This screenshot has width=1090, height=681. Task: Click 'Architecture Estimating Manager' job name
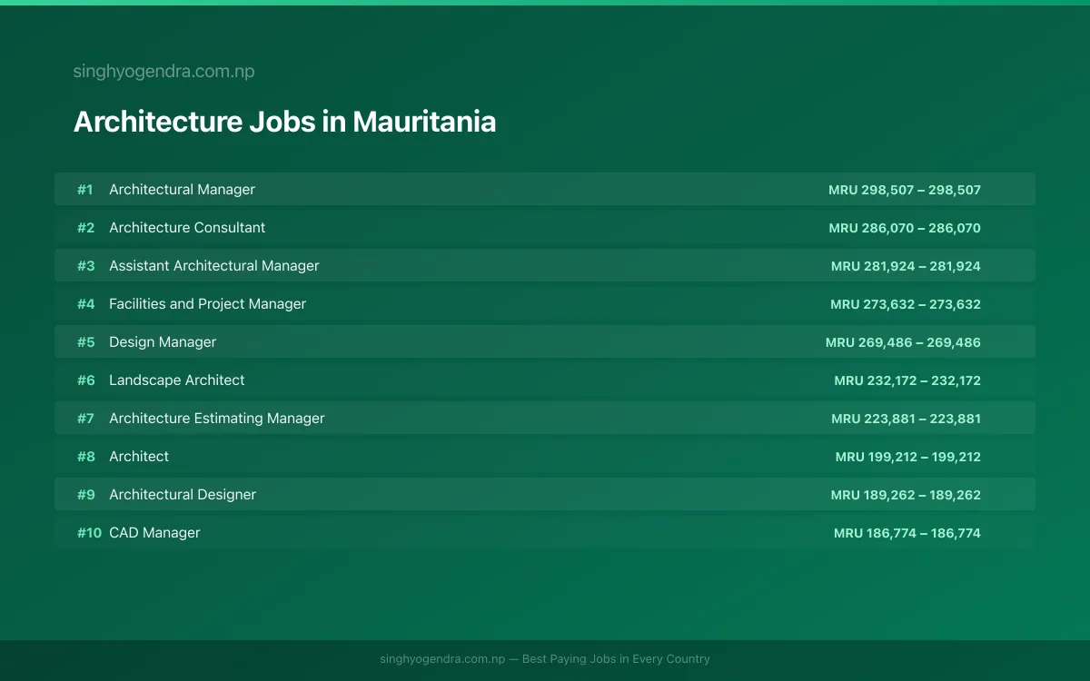click(x=217, y=419)
